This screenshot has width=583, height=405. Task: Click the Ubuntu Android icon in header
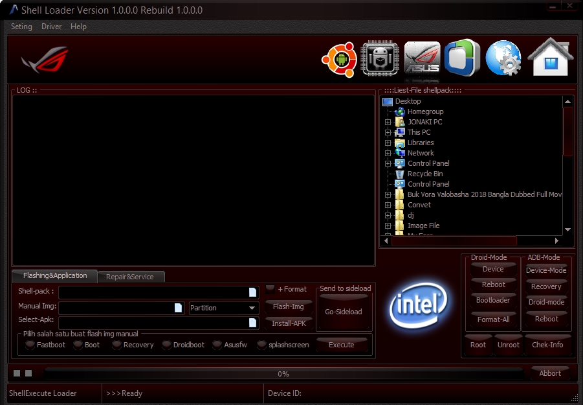[x=340, y=60]
